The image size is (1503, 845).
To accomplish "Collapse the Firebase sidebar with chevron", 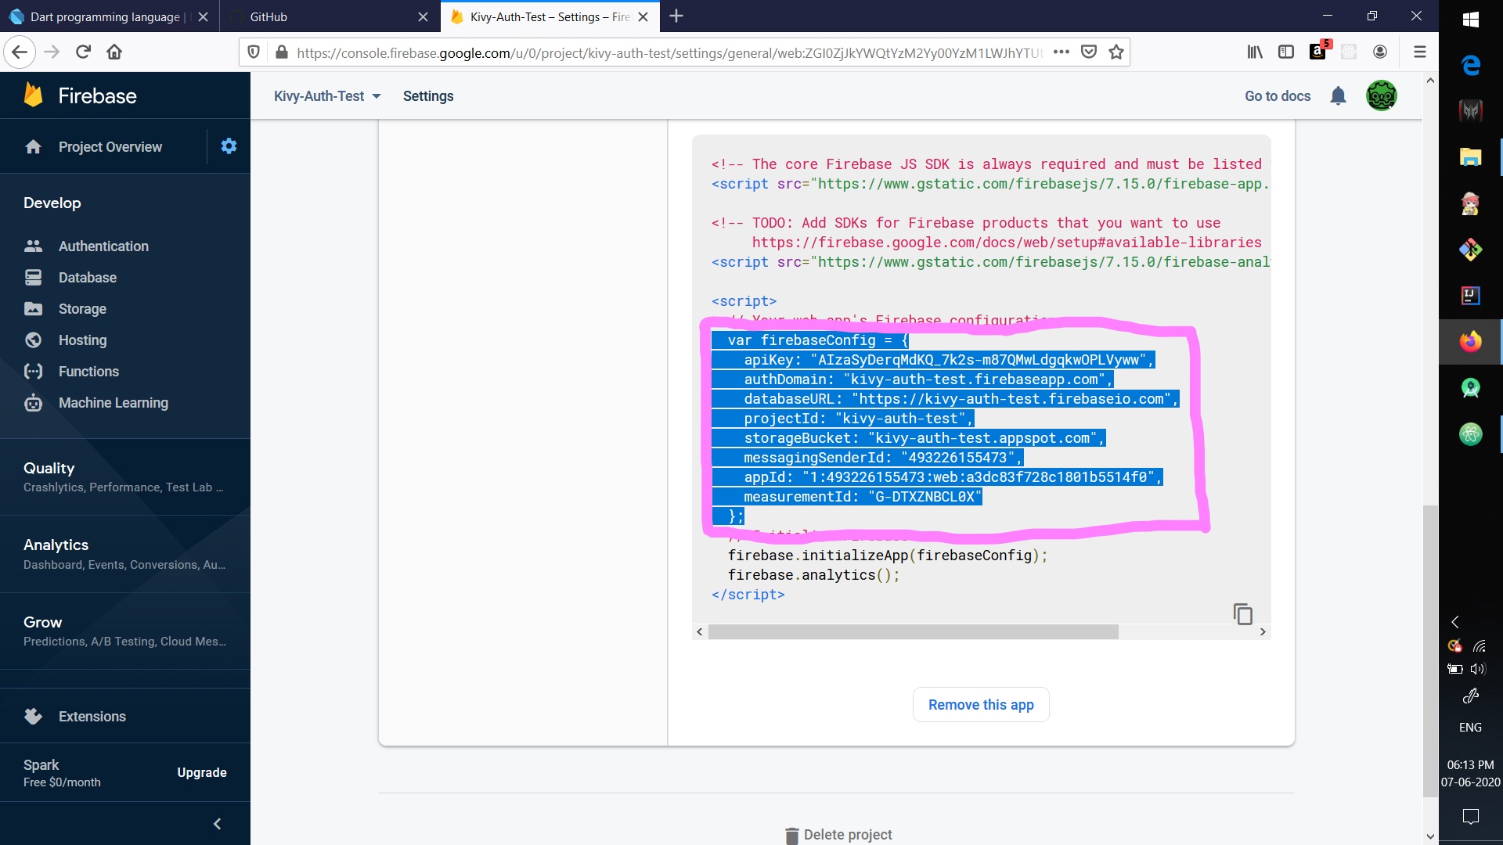I will click(x=218, y=824).
